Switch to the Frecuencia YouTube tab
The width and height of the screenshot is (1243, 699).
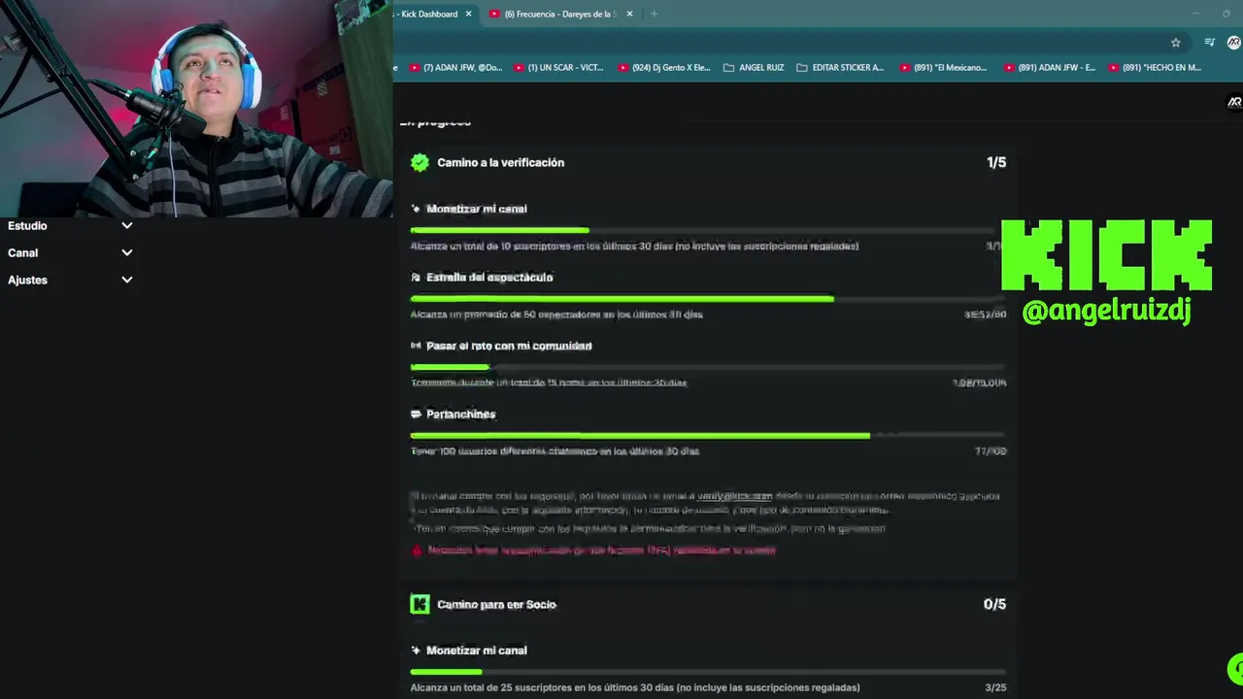(560, 14)
